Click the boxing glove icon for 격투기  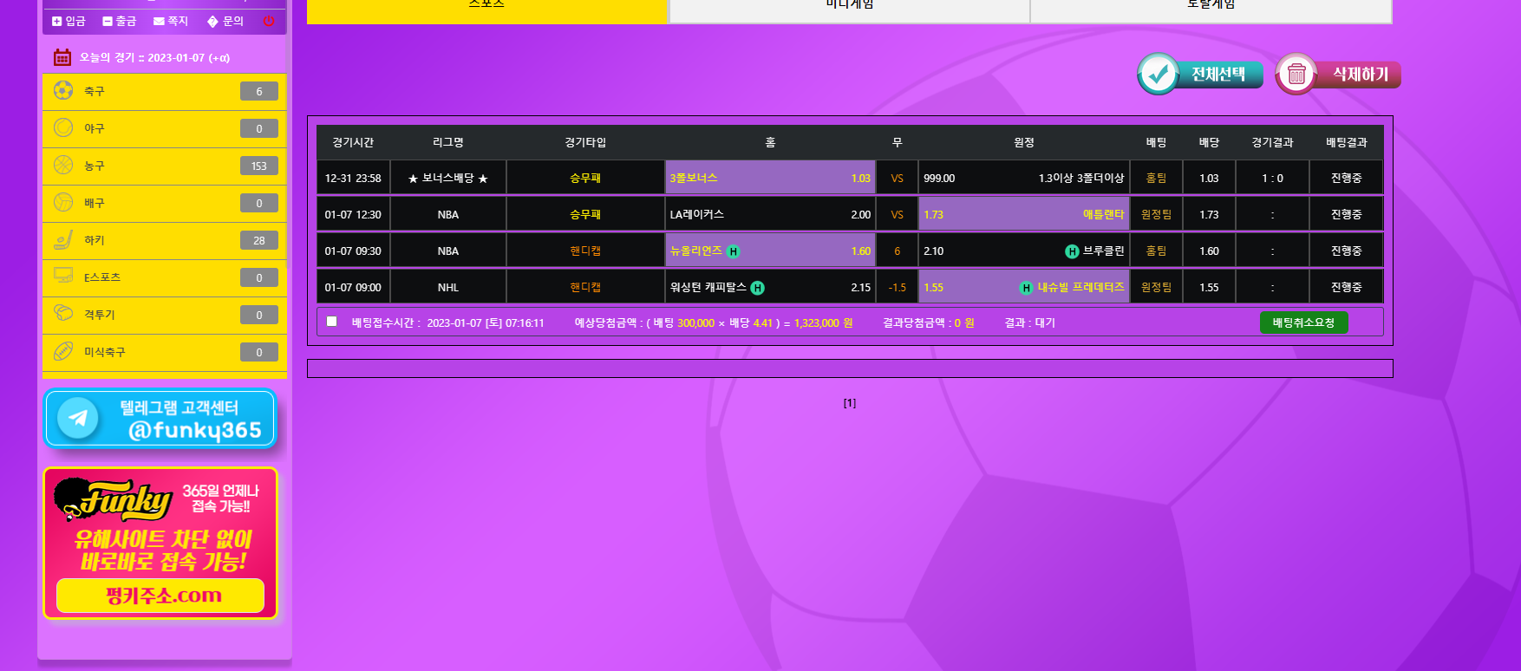click(x=63, y=314)
